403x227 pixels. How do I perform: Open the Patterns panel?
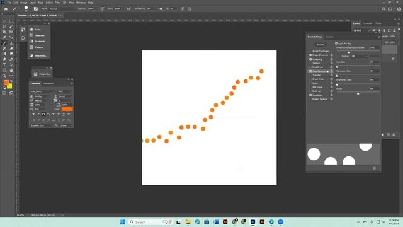37,47
